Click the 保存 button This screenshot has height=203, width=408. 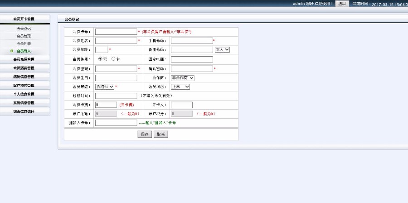pos(145,135)
